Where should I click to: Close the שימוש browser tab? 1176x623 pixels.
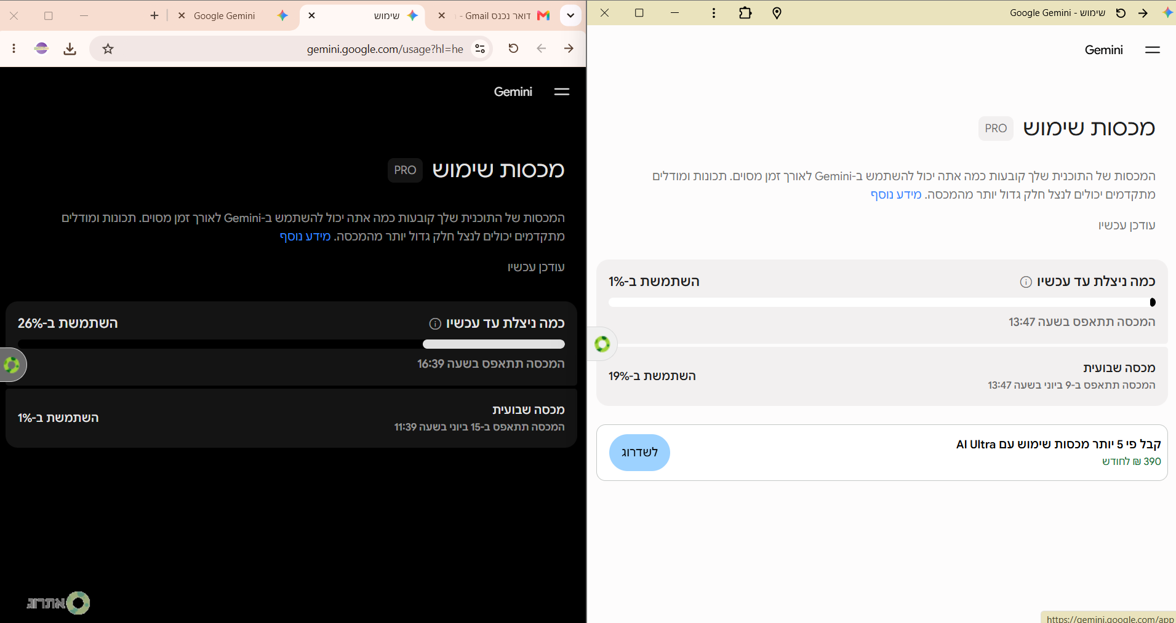(x=312, y=15)
